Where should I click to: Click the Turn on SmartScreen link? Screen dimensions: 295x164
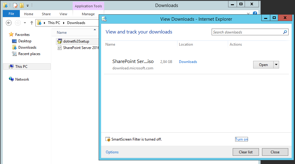coord(242,139)
